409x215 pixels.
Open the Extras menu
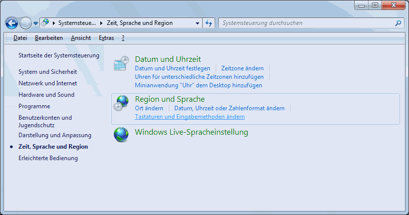106,38
